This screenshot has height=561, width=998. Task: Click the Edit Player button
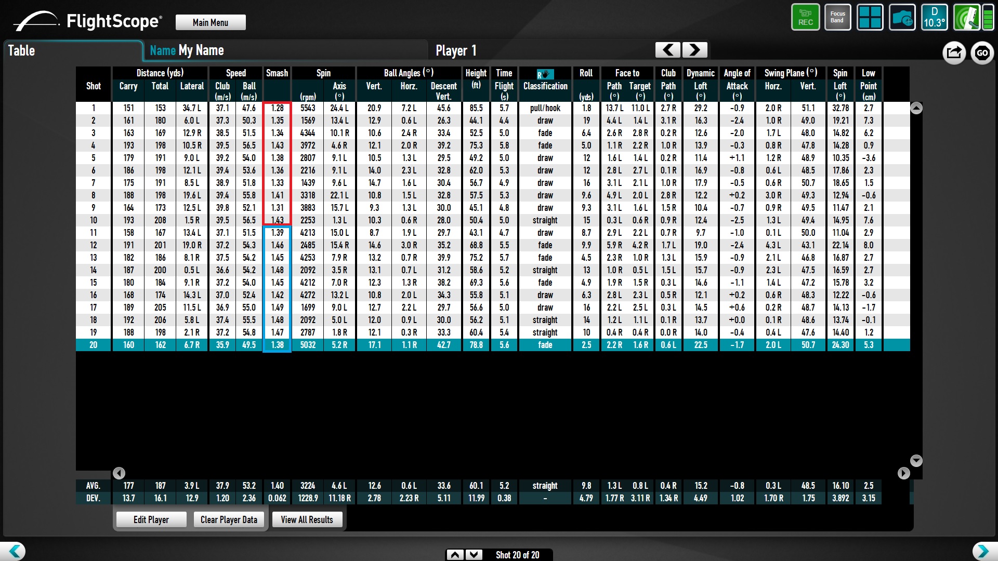point(151,519)
